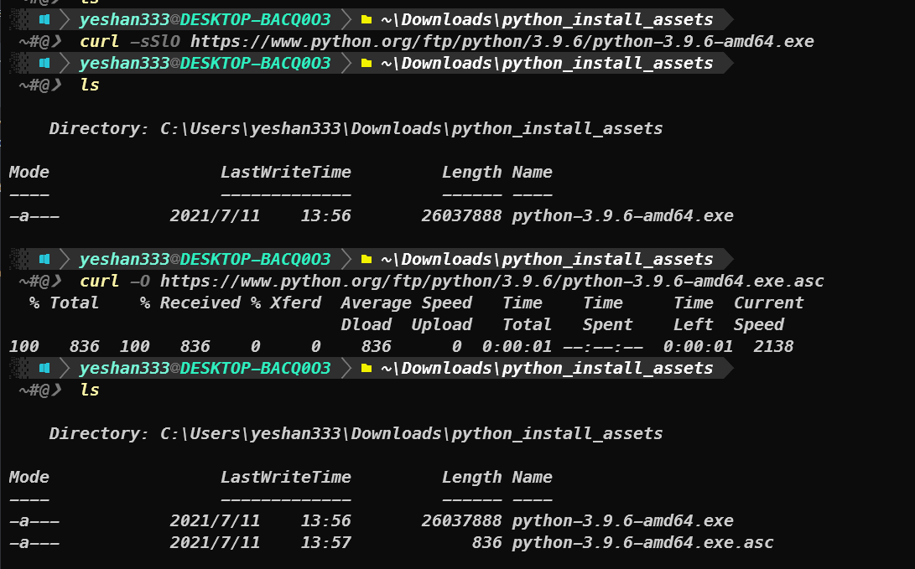This screenshot has height=569, width=915.
Task: Click the 'Left' sub-header
Action: (694, 324)
